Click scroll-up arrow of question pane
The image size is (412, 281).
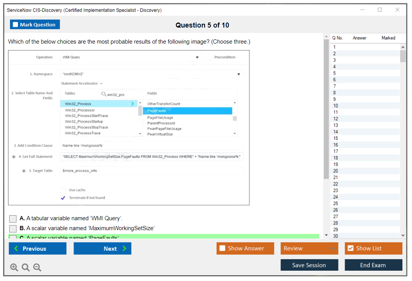point(326,37)
